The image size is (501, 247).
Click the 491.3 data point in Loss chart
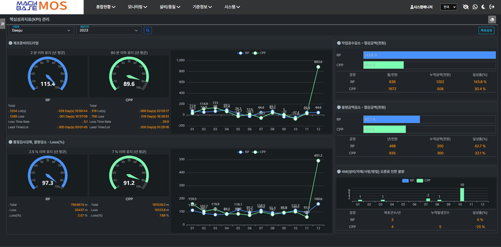point(318,161)
